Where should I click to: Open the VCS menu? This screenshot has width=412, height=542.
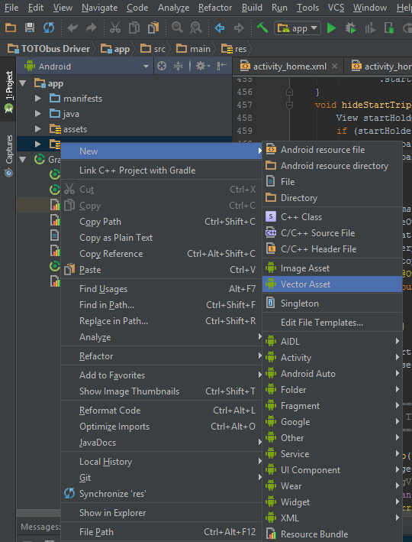pos(336,8)
